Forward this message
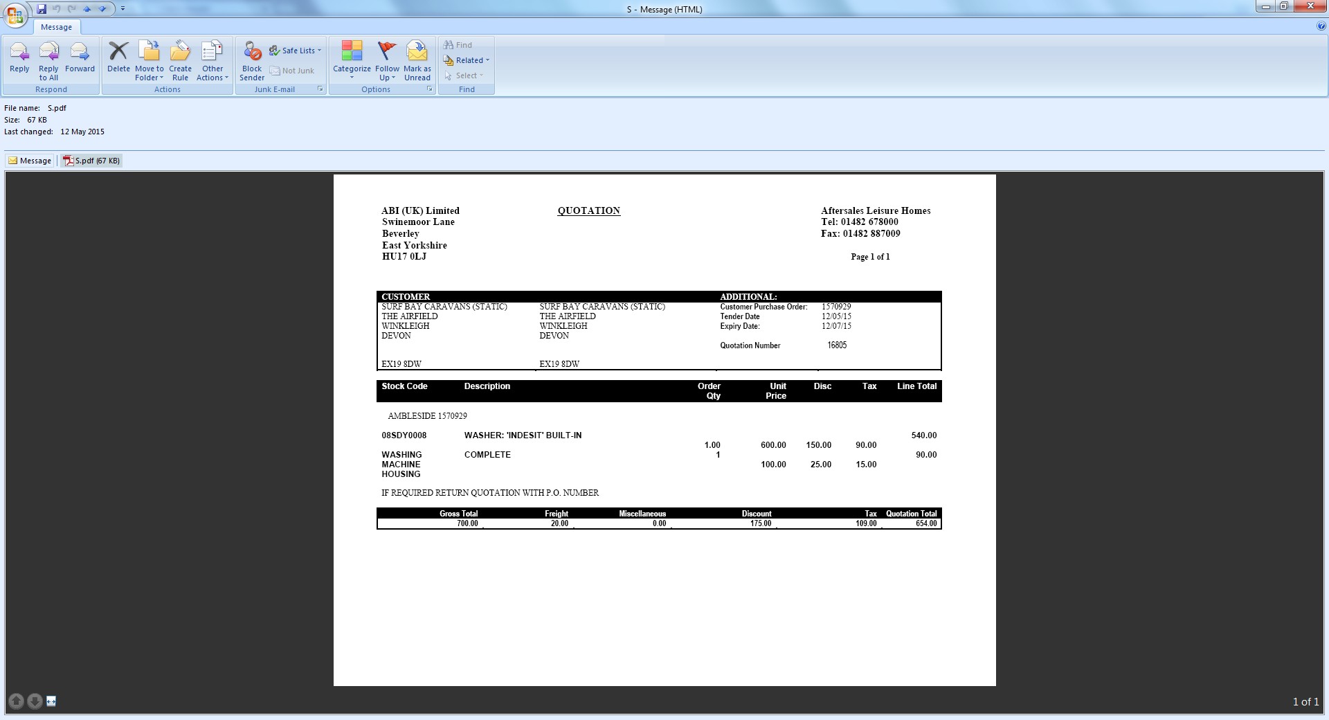This screenshot has height=720, width=1329. point(80,57)
